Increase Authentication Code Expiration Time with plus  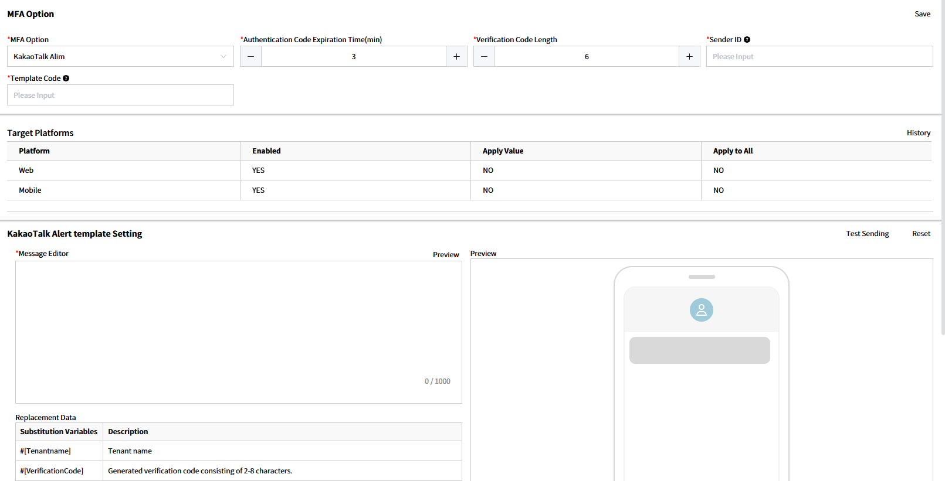pyautogui.click(x=456, y=57)
